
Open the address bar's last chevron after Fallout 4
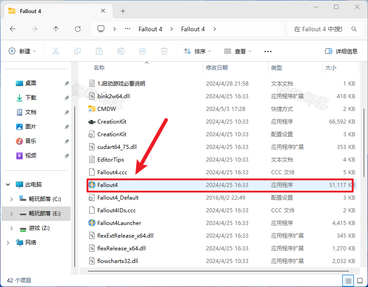pos(215,29)
